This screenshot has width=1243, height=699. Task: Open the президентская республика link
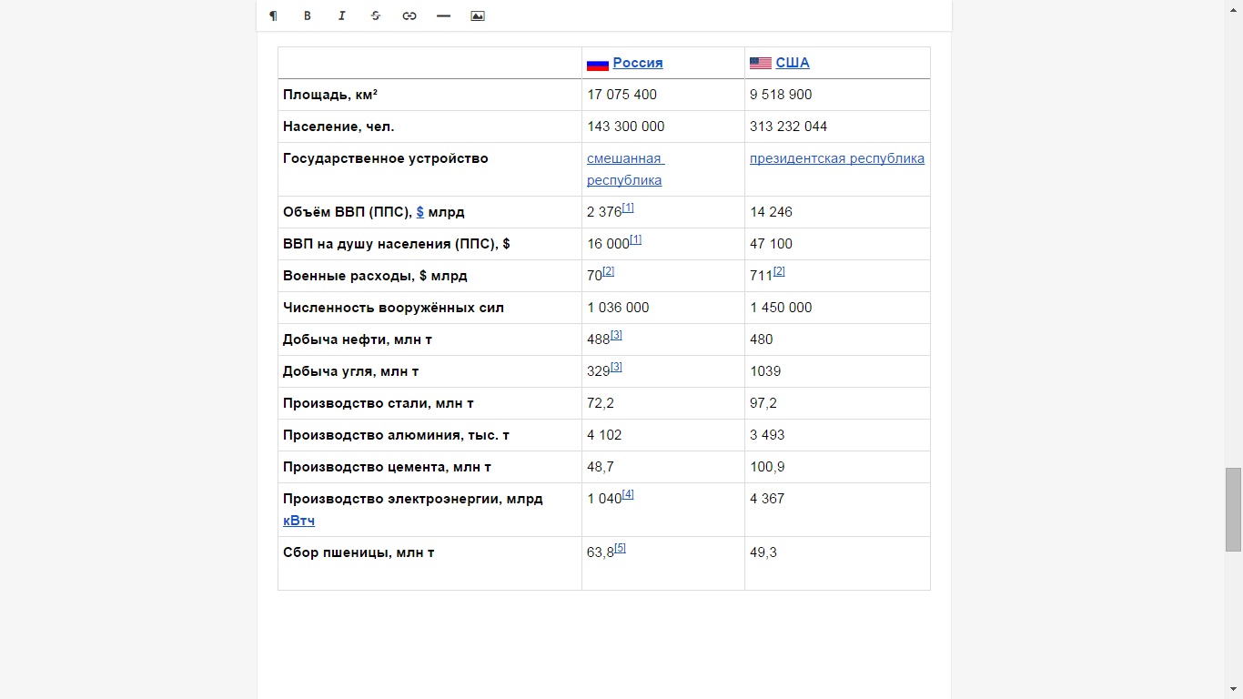[x=837, y=158]
